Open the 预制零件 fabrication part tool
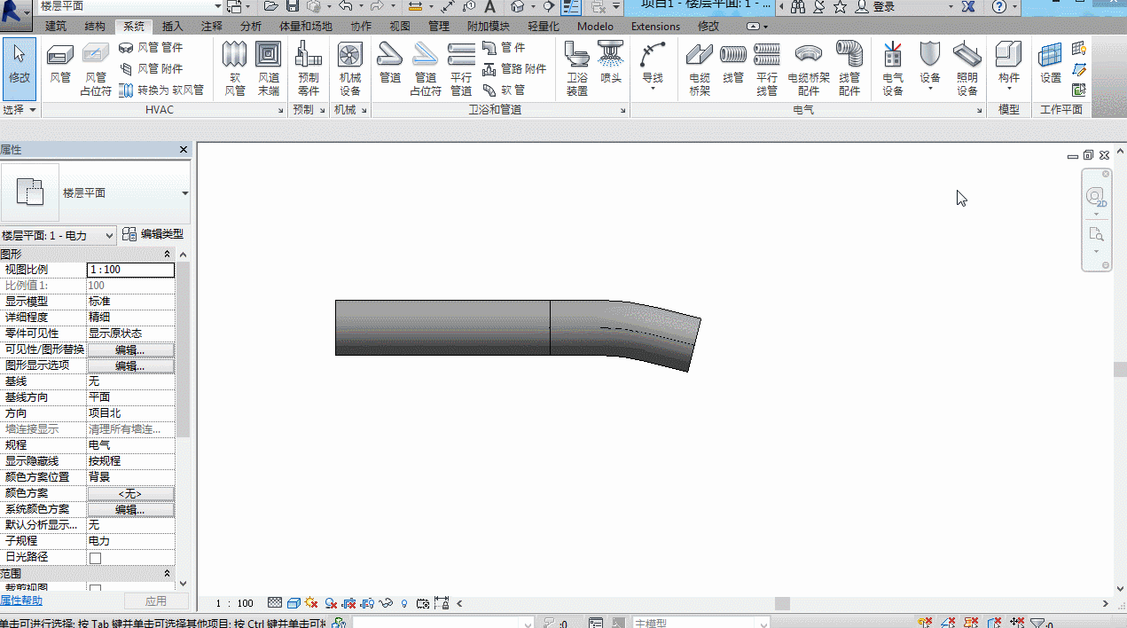 (308, 69)
